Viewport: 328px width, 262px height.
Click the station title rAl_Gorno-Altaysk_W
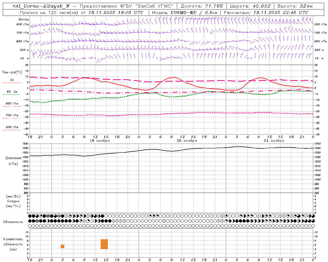41,6
